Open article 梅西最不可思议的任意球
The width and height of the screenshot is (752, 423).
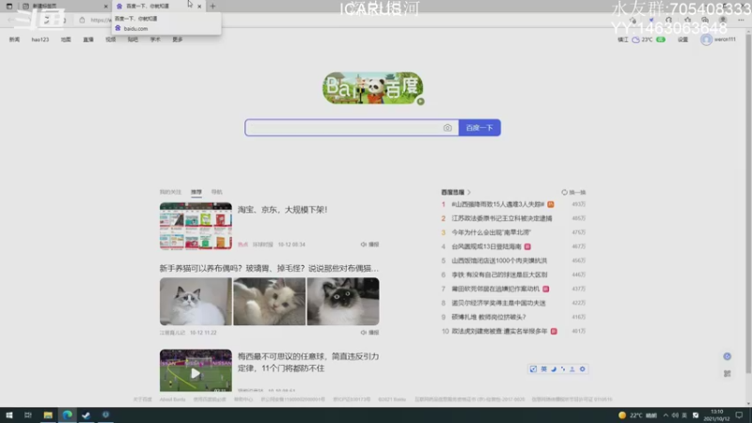(308, 362)
